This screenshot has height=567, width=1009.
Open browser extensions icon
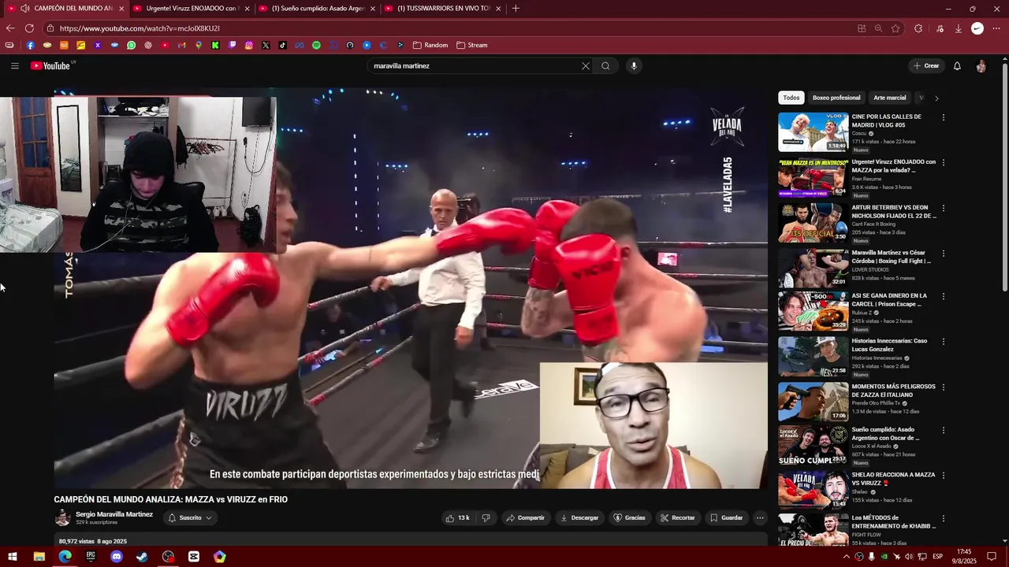918,28
